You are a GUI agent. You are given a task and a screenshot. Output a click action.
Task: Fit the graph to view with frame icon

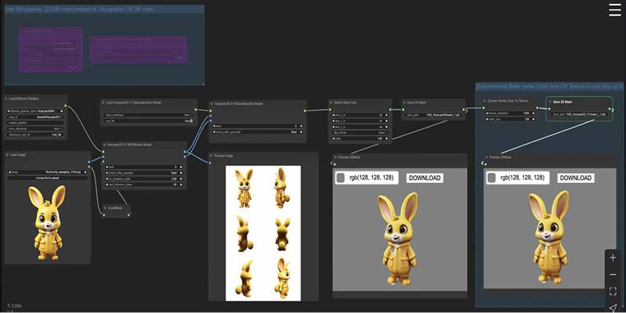pyautogui.click(x=613, y=291)
